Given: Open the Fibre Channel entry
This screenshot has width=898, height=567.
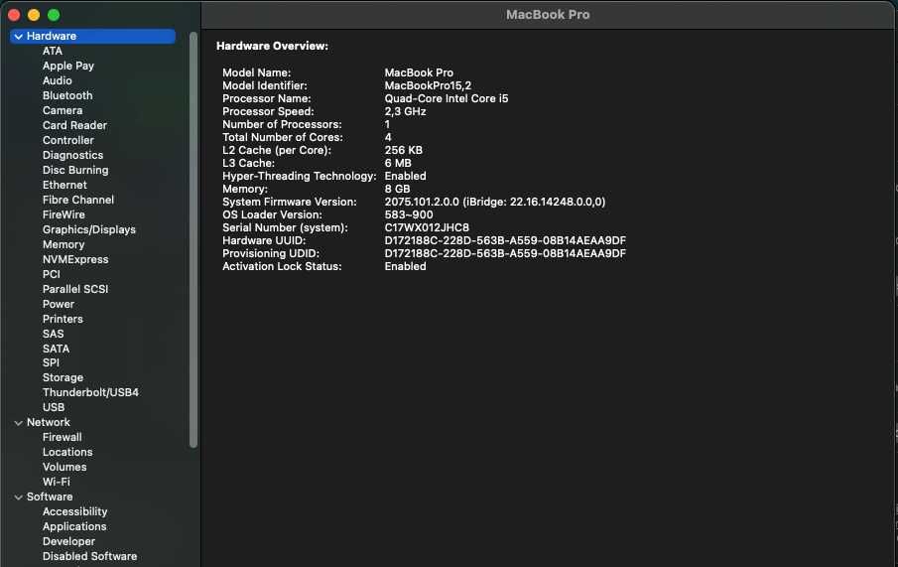Looking at the screenshot, I should coord(77,200).
